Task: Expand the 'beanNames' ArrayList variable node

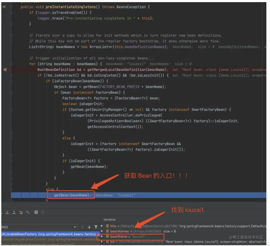Action: pos(102,231)
